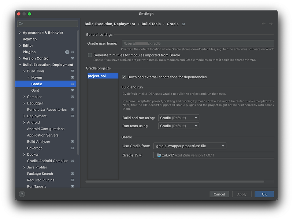This screenshot has width=293, height=220.
Task: Click the search magnifier icon in Settings
Action: (21, 24)
